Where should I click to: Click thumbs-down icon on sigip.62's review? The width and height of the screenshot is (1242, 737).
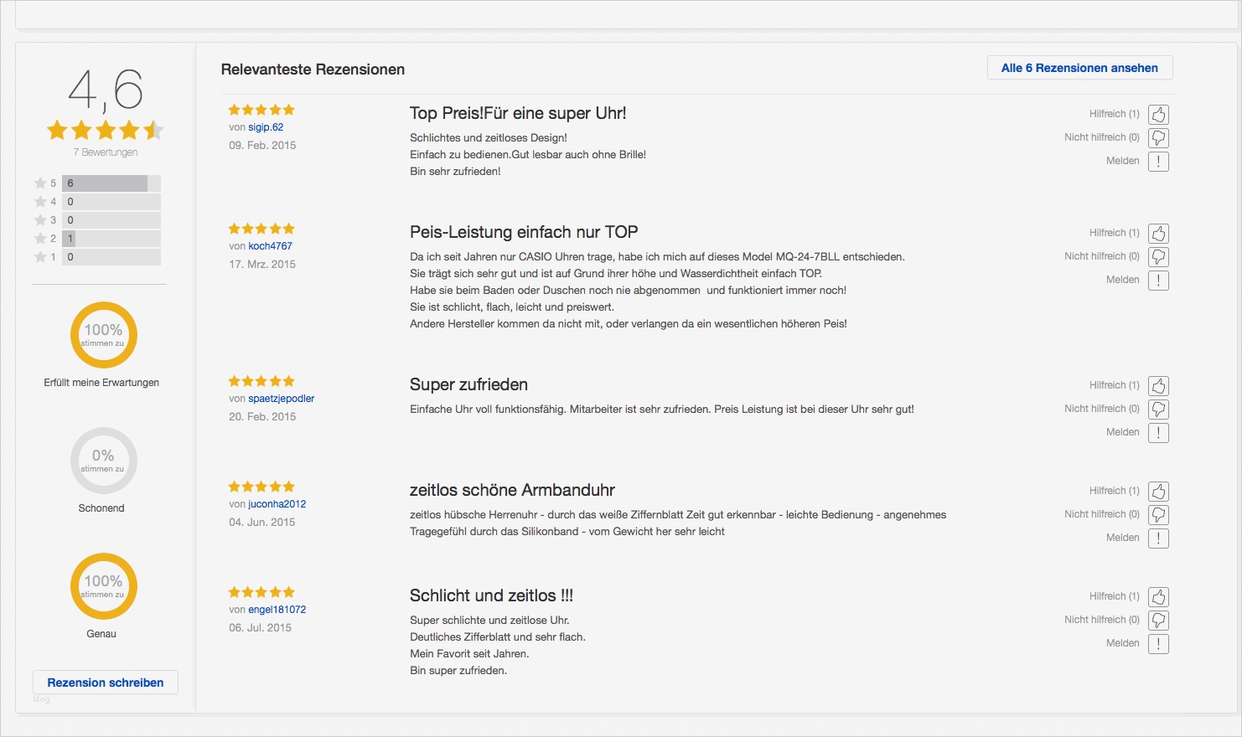[x=1158, y=138]
